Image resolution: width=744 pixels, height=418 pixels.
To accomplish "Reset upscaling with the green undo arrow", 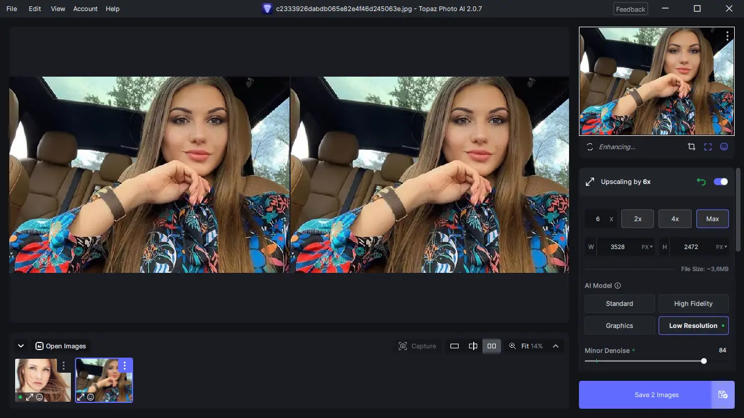I will click(701, 182).
